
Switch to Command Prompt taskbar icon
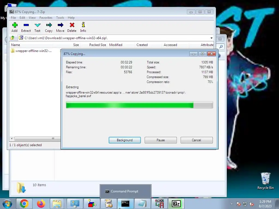pos(125,204)
